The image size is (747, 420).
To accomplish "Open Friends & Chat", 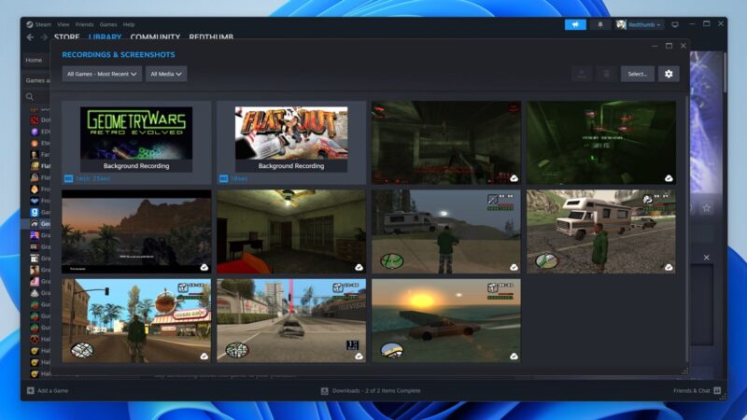I will click(697, 390).
